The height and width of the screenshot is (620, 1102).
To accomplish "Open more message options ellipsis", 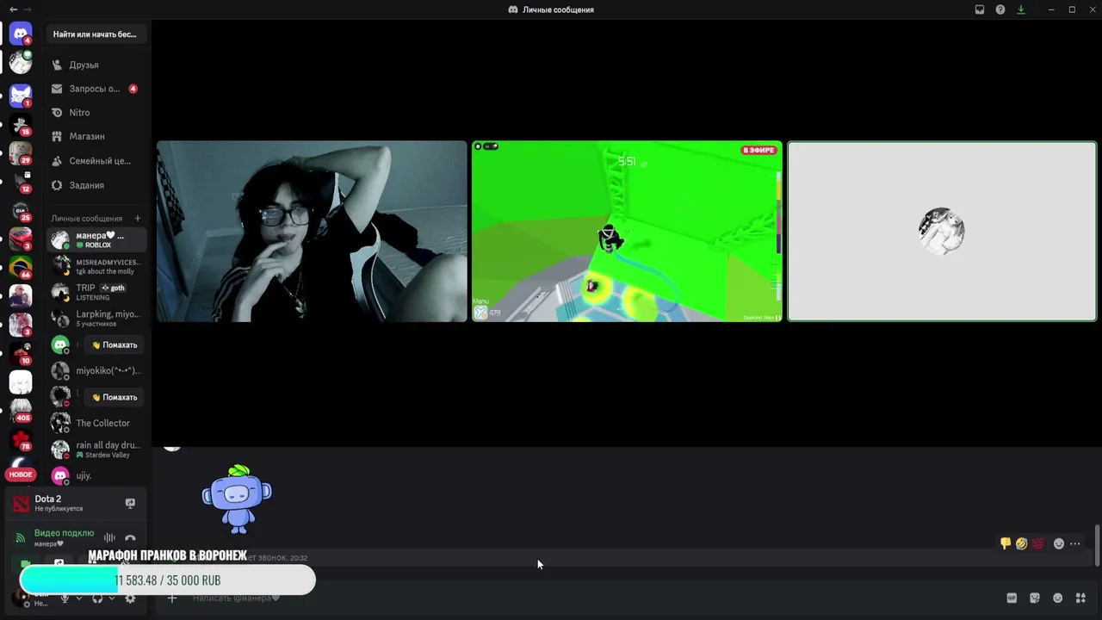I will (1074, 543).
